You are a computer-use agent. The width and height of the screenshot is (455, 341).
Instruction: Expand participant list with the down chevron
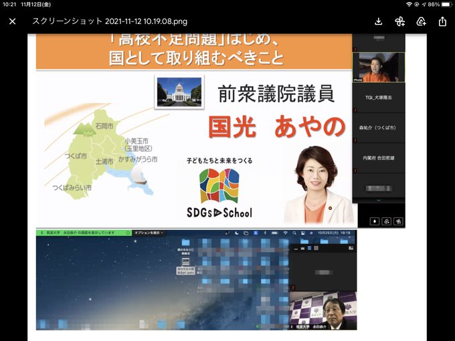[379, 200]
